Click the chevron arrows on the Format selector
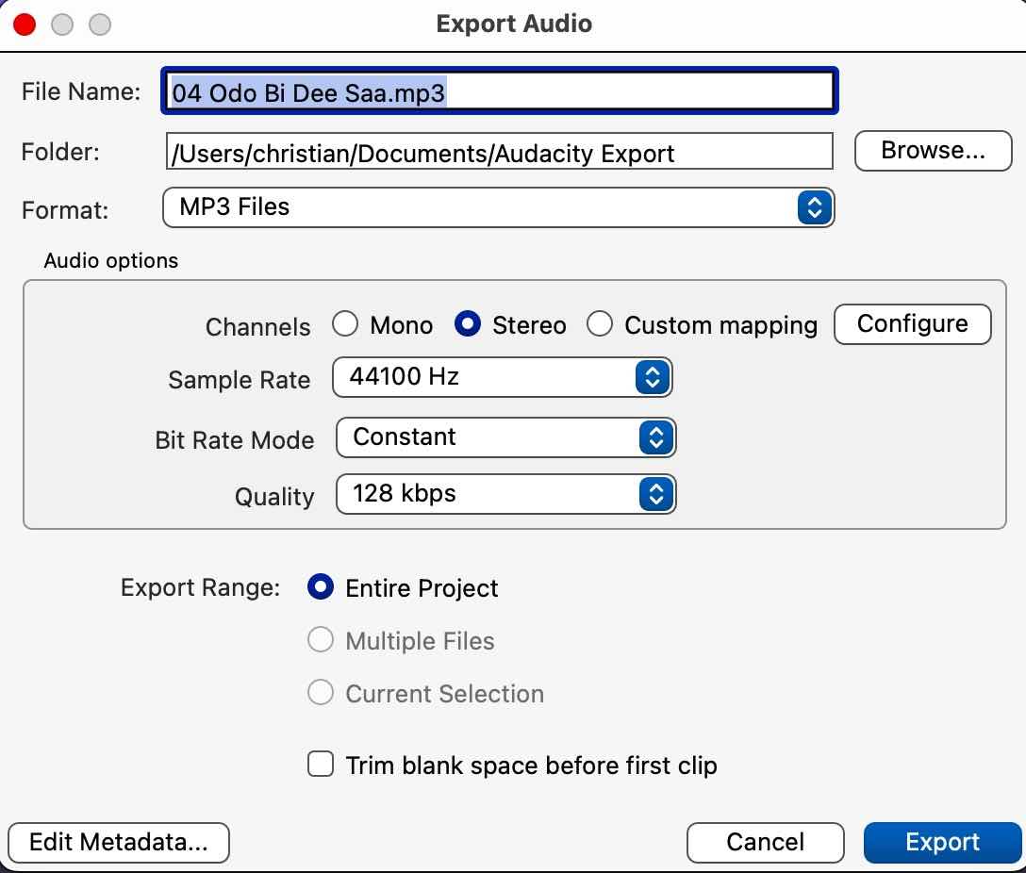 [x=813, y=207]
